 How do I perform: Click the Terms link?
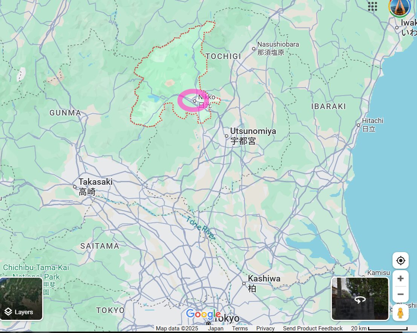click(x=240, y=328)
